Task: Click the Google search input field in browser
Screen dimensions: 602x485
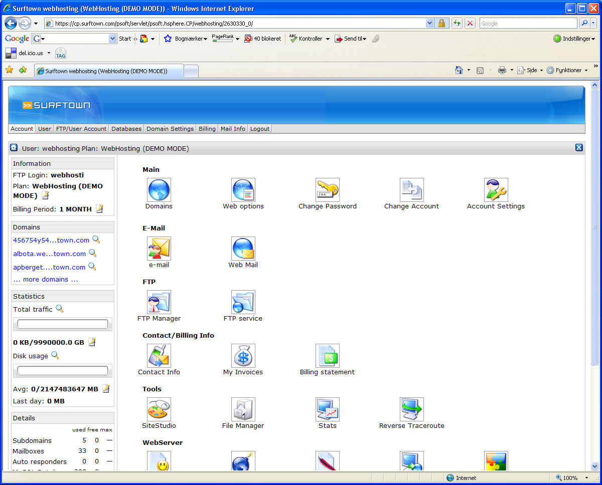Action: (528, 24)
